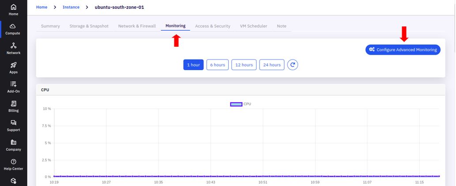This screenshot has height=186, width=456.
Task: Open Apps rocket icon
Action: (13, 65)
